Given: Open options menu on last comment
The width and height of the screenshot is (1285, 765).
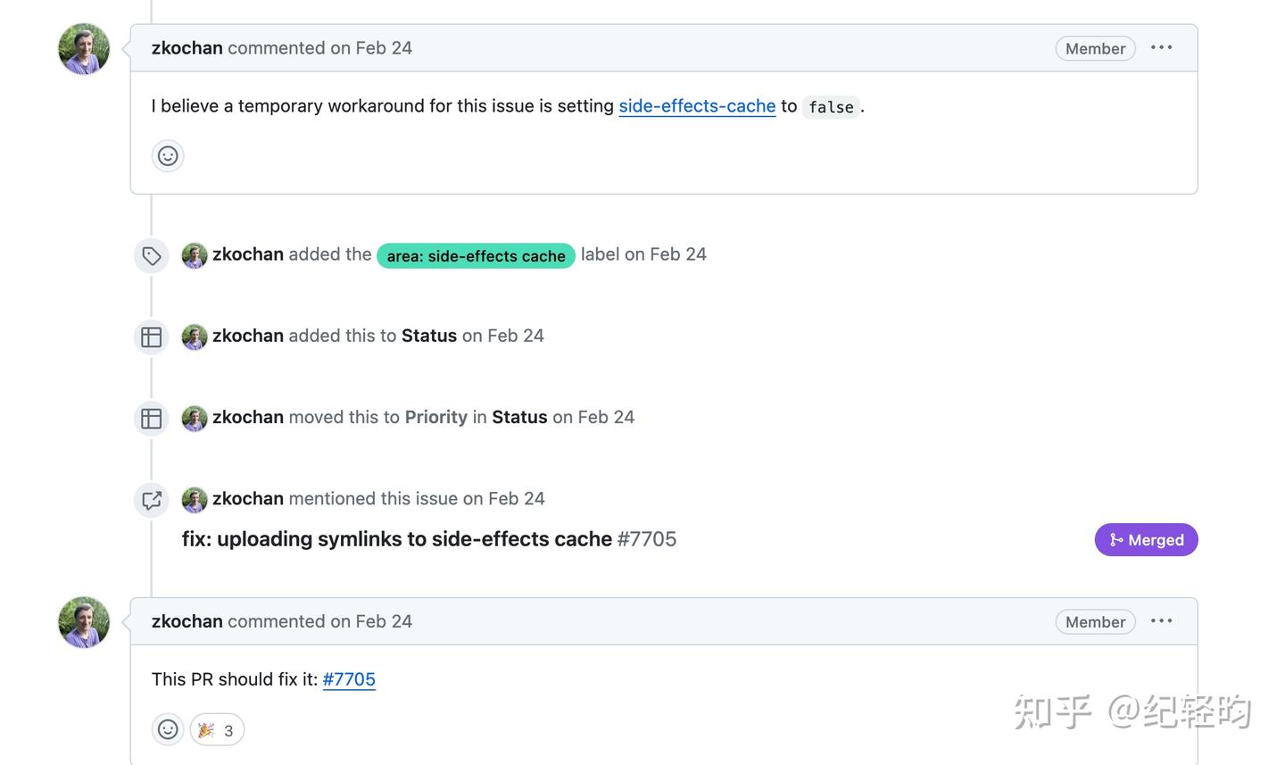Looking at the screenshot, I should click(1161, 621).
